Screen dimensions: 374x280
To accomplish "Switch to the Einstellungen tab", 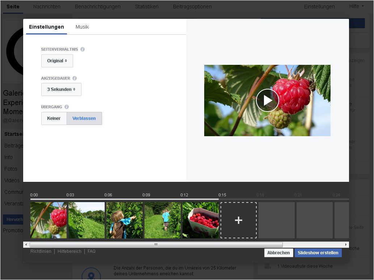I will (46, 27).
